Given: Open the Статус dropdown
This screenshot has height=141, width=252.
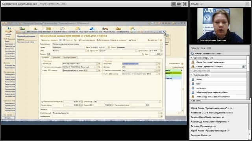Looking at the screenshot, I should (161, 47).
